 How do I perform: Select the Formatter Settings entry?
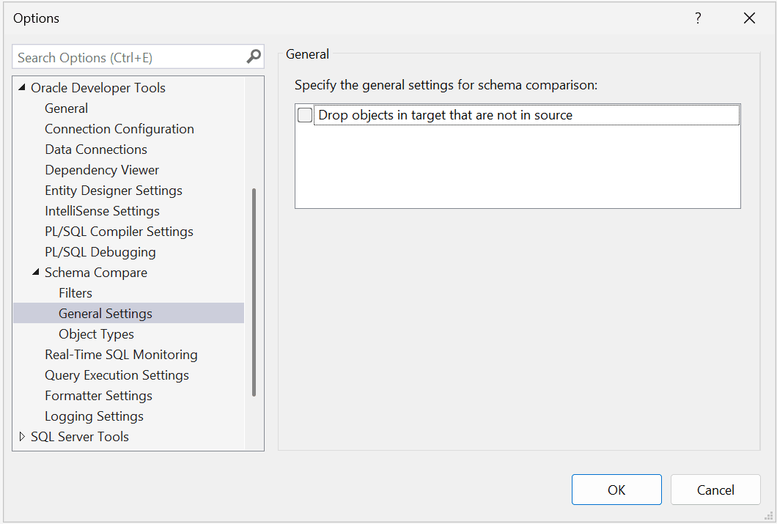(97, 395)
